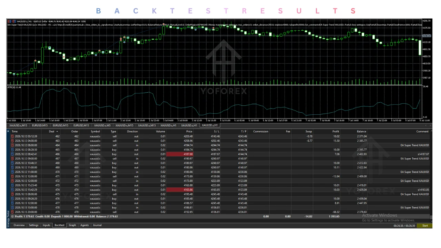Click the buy deal icon in the deal 478 row
The image size is (441, 248).
[12, 208]
